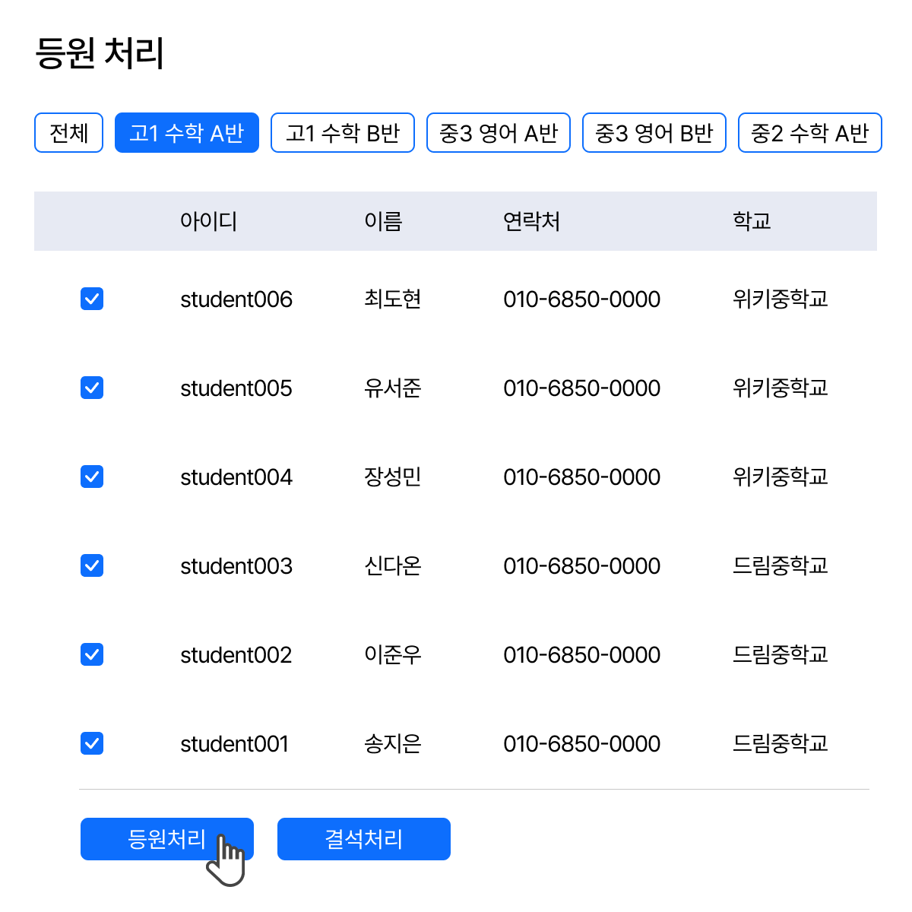Open the 중2 수학 A반 tab
Screen dimensions: 912x912
tap(809, 133)
